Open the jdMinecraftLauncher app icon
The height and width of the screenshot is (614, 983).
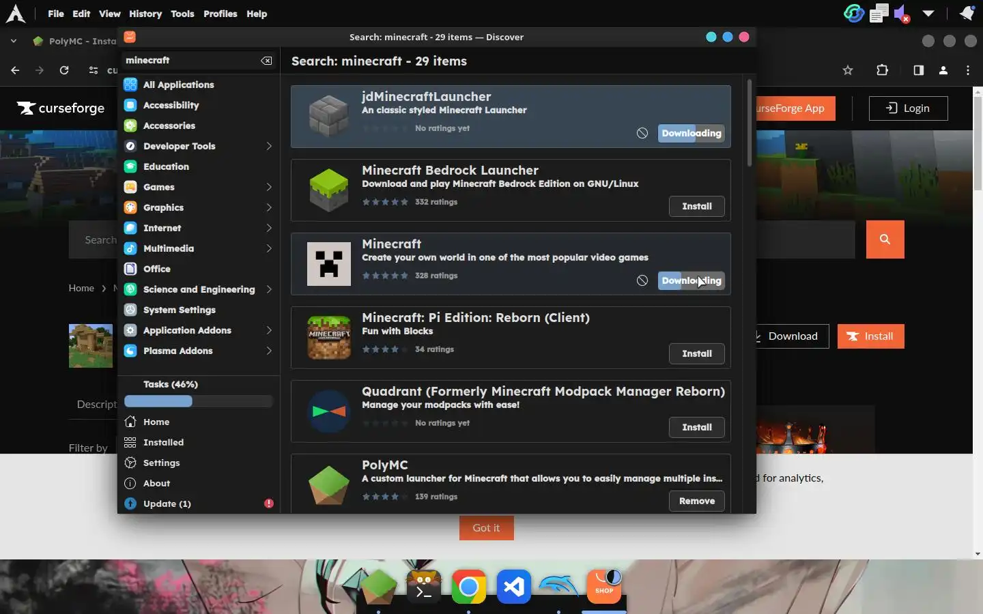point(329,117)
